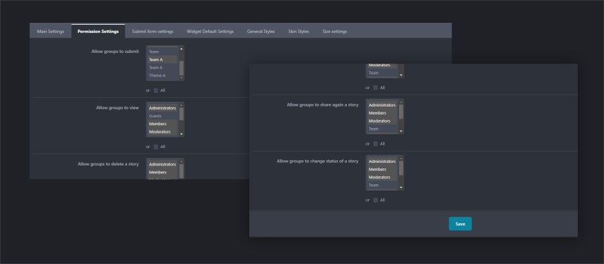Click the scrollbar thumb in the share-again list
604x264 pixels.
click(401, 111)
